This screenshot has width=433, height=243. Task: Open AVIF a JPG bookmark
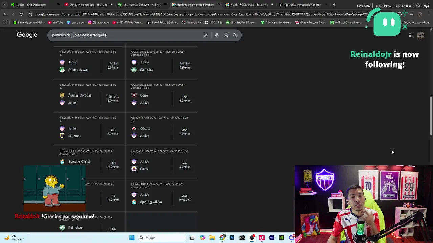coord(345,22)
